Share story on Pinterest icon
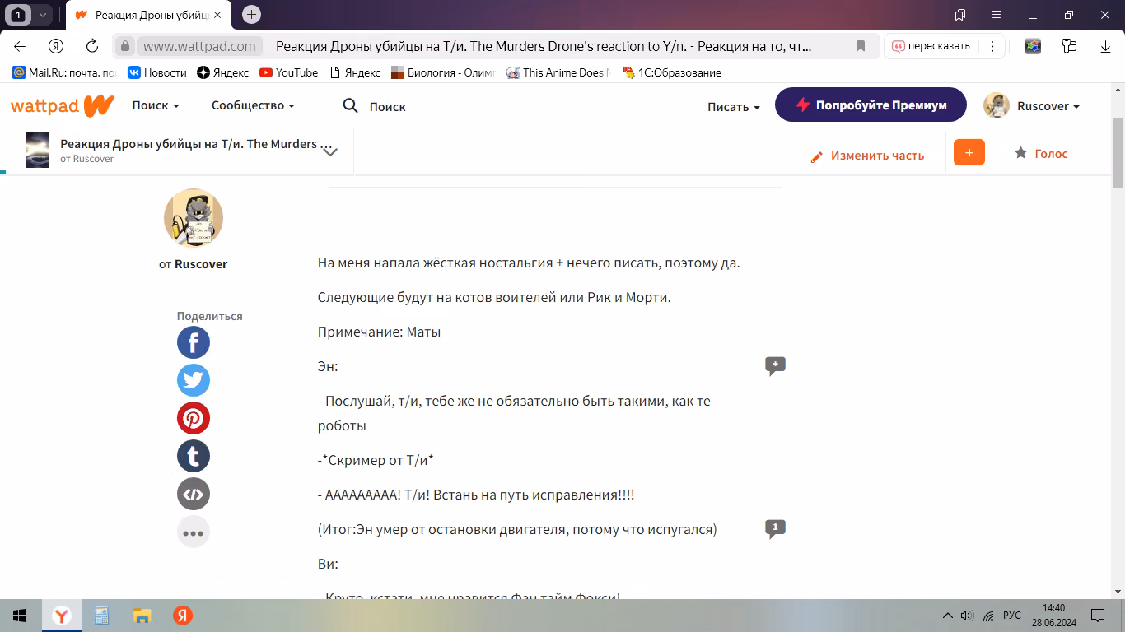1125x632 pixels. (x=194, y=418)
